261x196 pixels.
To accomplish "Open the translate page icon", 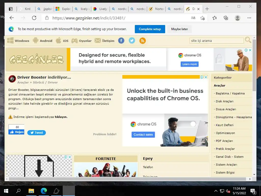I will coord(193,18).
